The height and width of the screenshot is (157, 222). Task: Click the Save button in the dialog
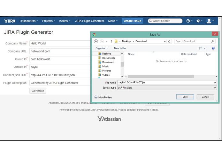[x=185, y=97]
